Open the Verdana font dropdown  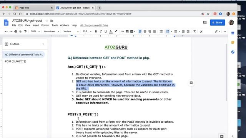(71, 31)
